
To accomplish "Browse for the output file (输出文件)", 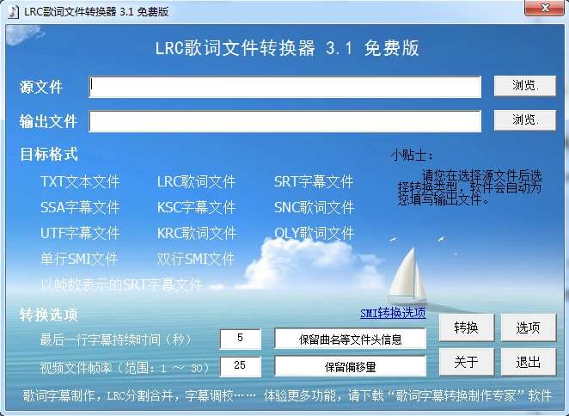I will click(x=524, y=120).
